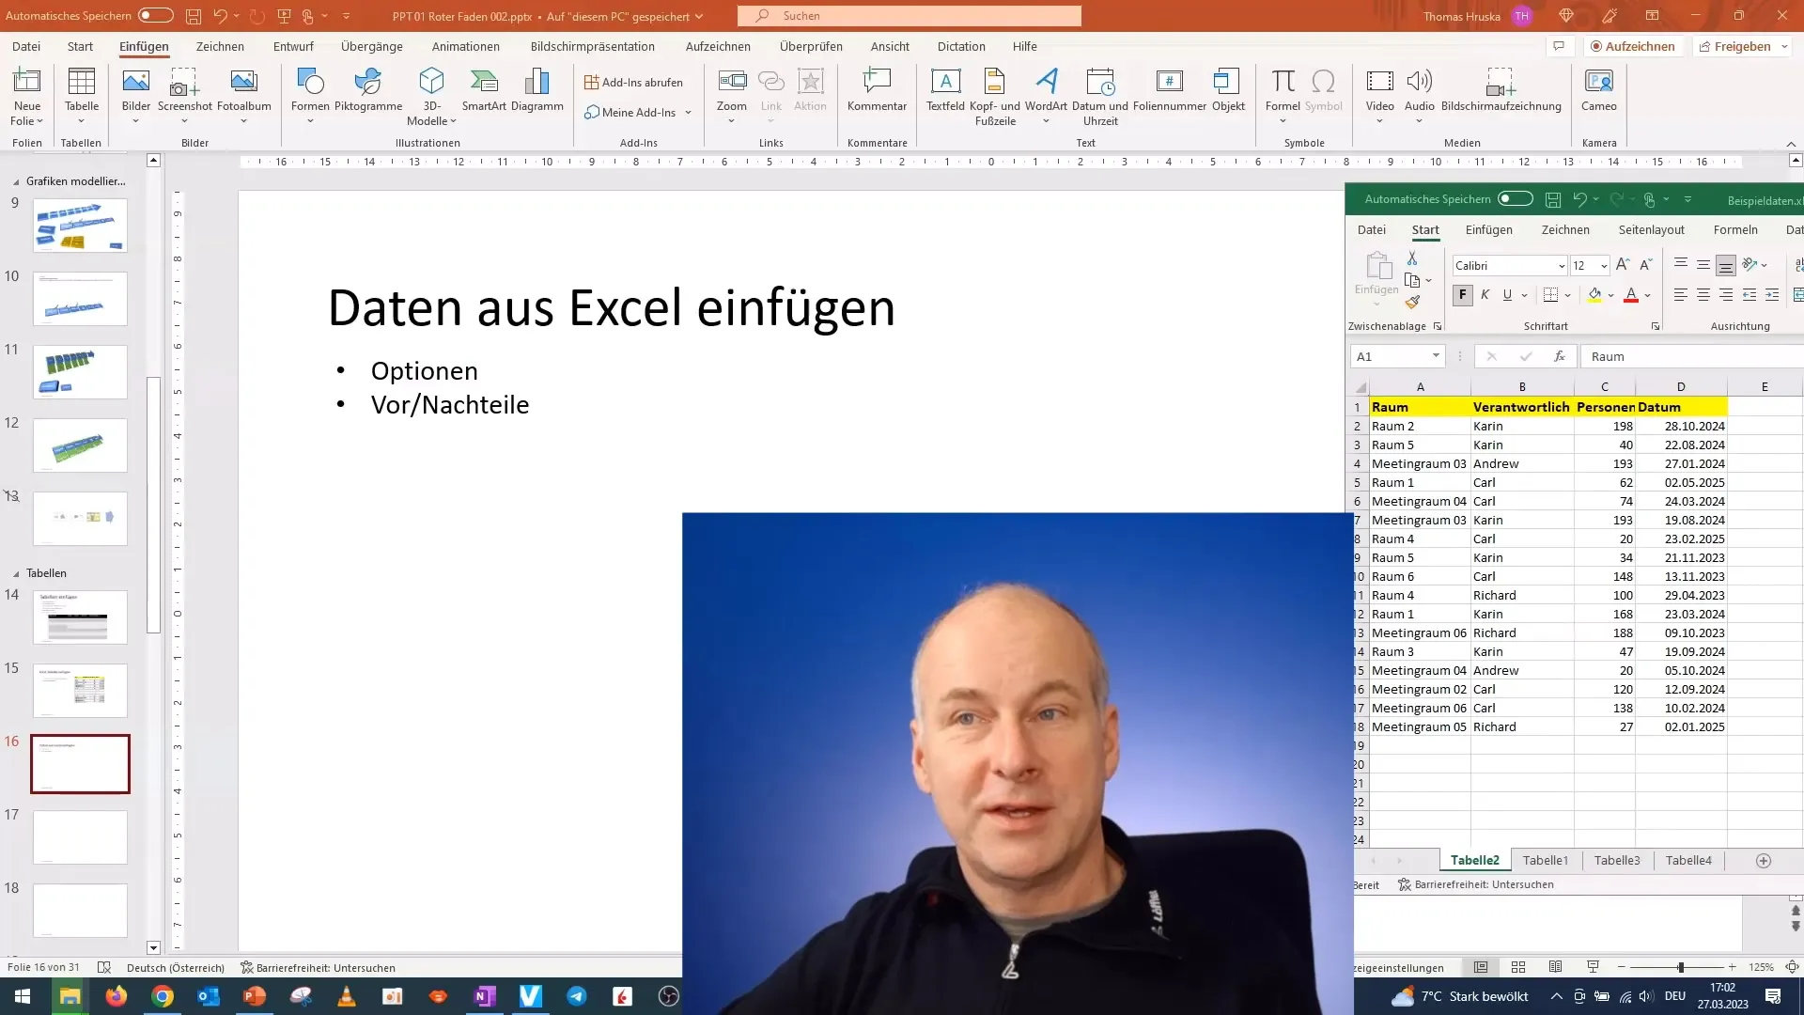Select slide 15 thumbnail
Image resolution: width=1804 pixels, height=1015 pixels.
click(x=80, y=691)
